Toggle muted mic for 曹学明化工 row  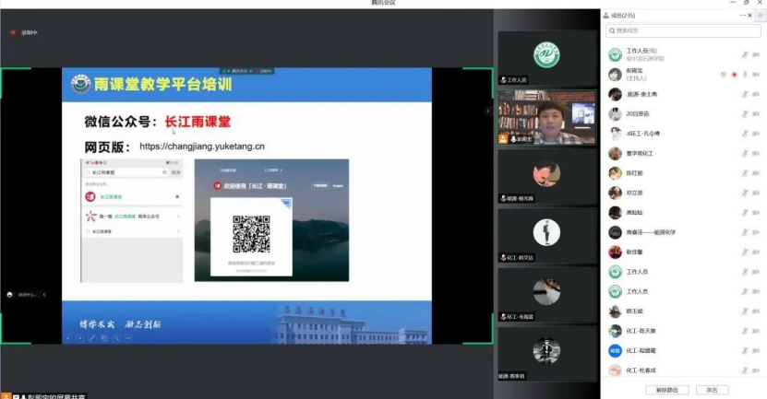(745, 153)
